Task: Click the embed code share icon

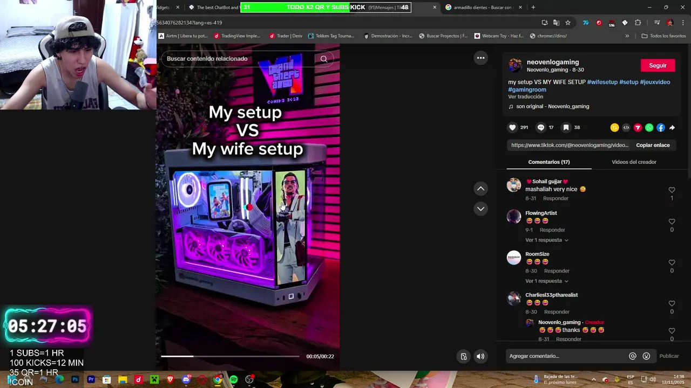Action: 626,128
